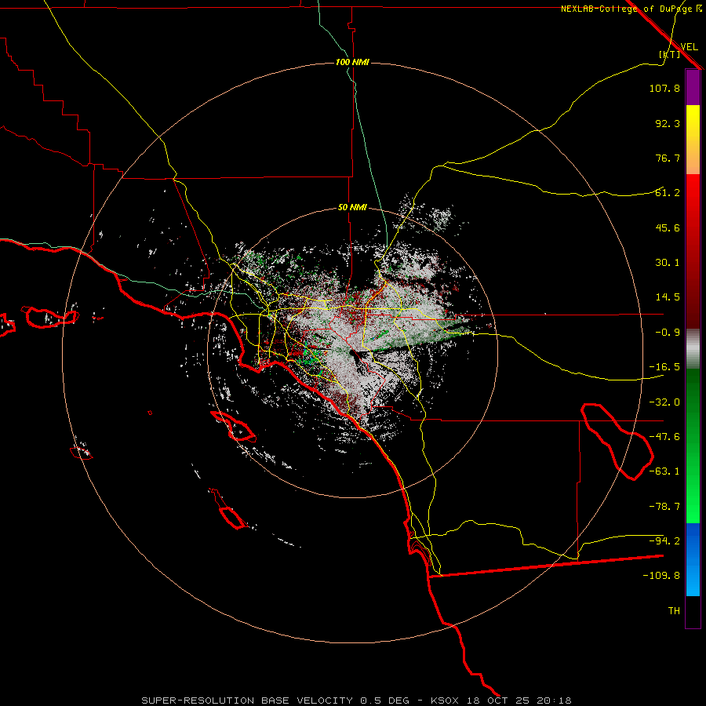706x706 pixels.
Task: Click the 45.6 legend value
Action: [668, 227]
